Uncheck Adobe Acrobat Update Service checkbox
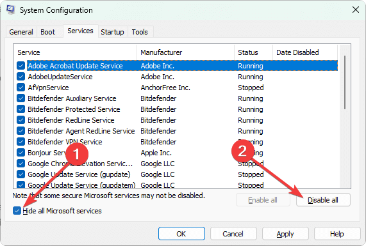366x246 pixels. pyautogui.click(x=21, y=66)
